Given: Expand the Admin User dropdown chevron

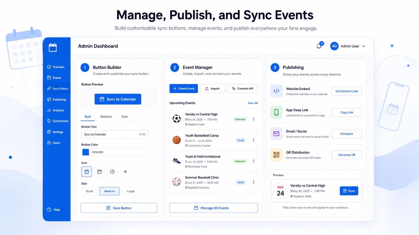Looking at the screenshot, I should [363, 46].
